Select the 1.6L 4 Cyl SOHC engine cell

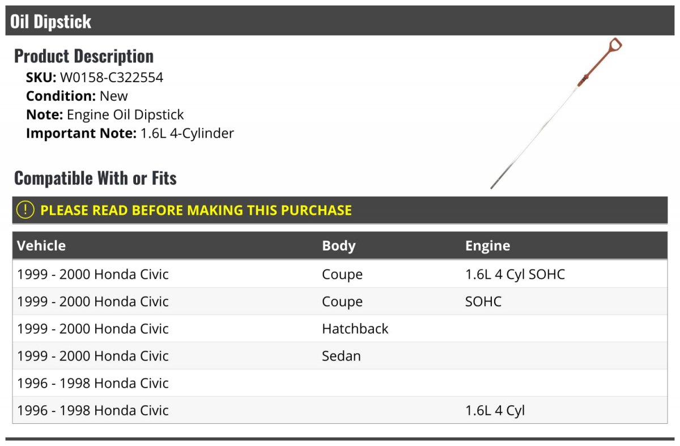[x=515, y=274]
